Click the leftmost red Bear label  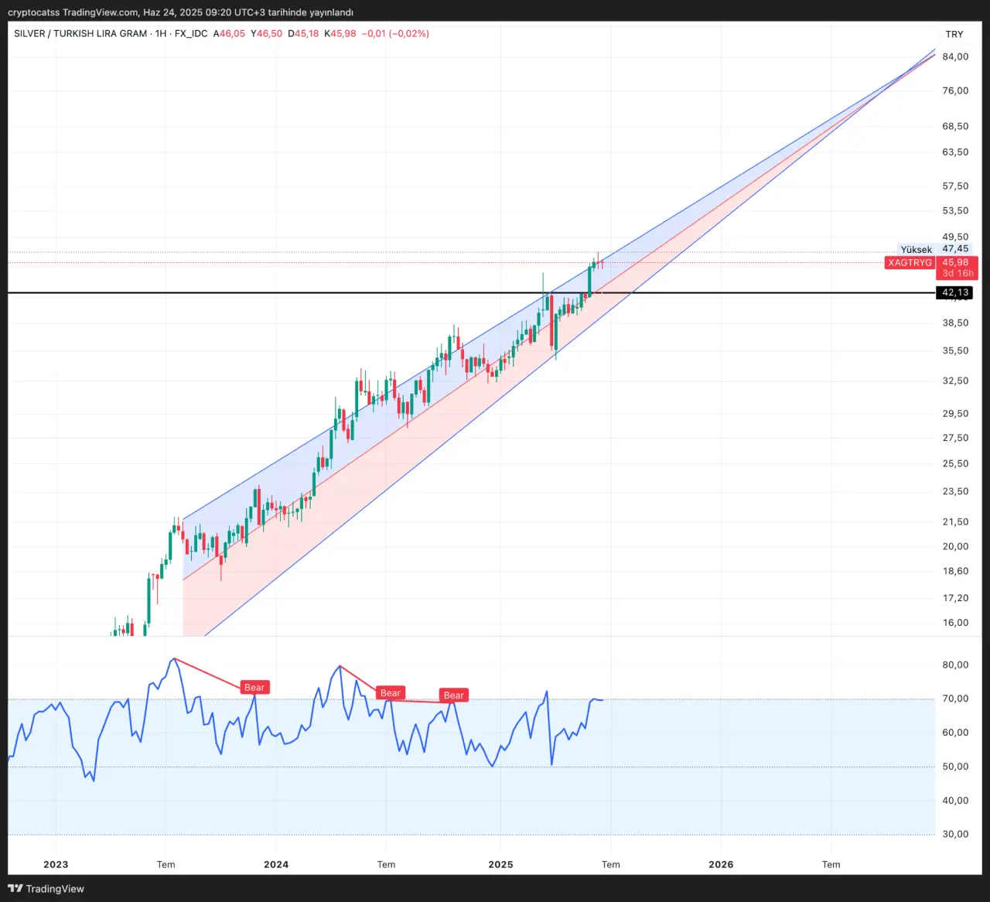tap(254, 687)
